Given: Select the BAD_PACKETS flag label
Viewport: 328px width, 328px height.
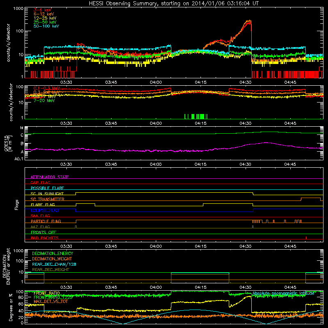Looking at the screenshot, I should point(45,238).
